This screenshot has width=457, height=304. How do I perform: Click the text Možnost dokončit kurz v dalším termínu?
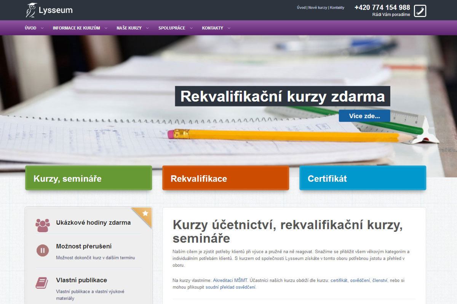(x=95, y=258)
